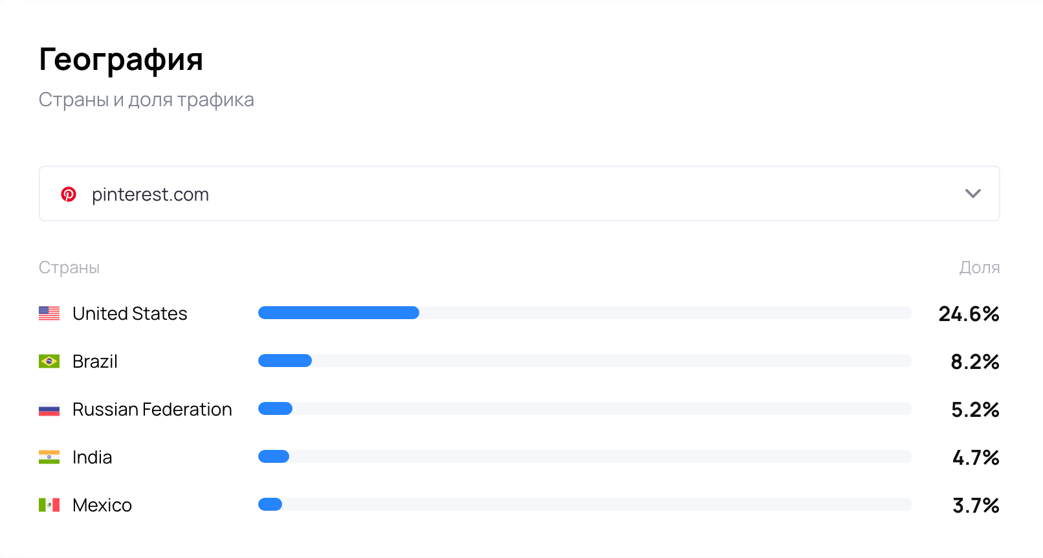Select the United States country label
1043x558 pixels.
[x=129, y=313]
